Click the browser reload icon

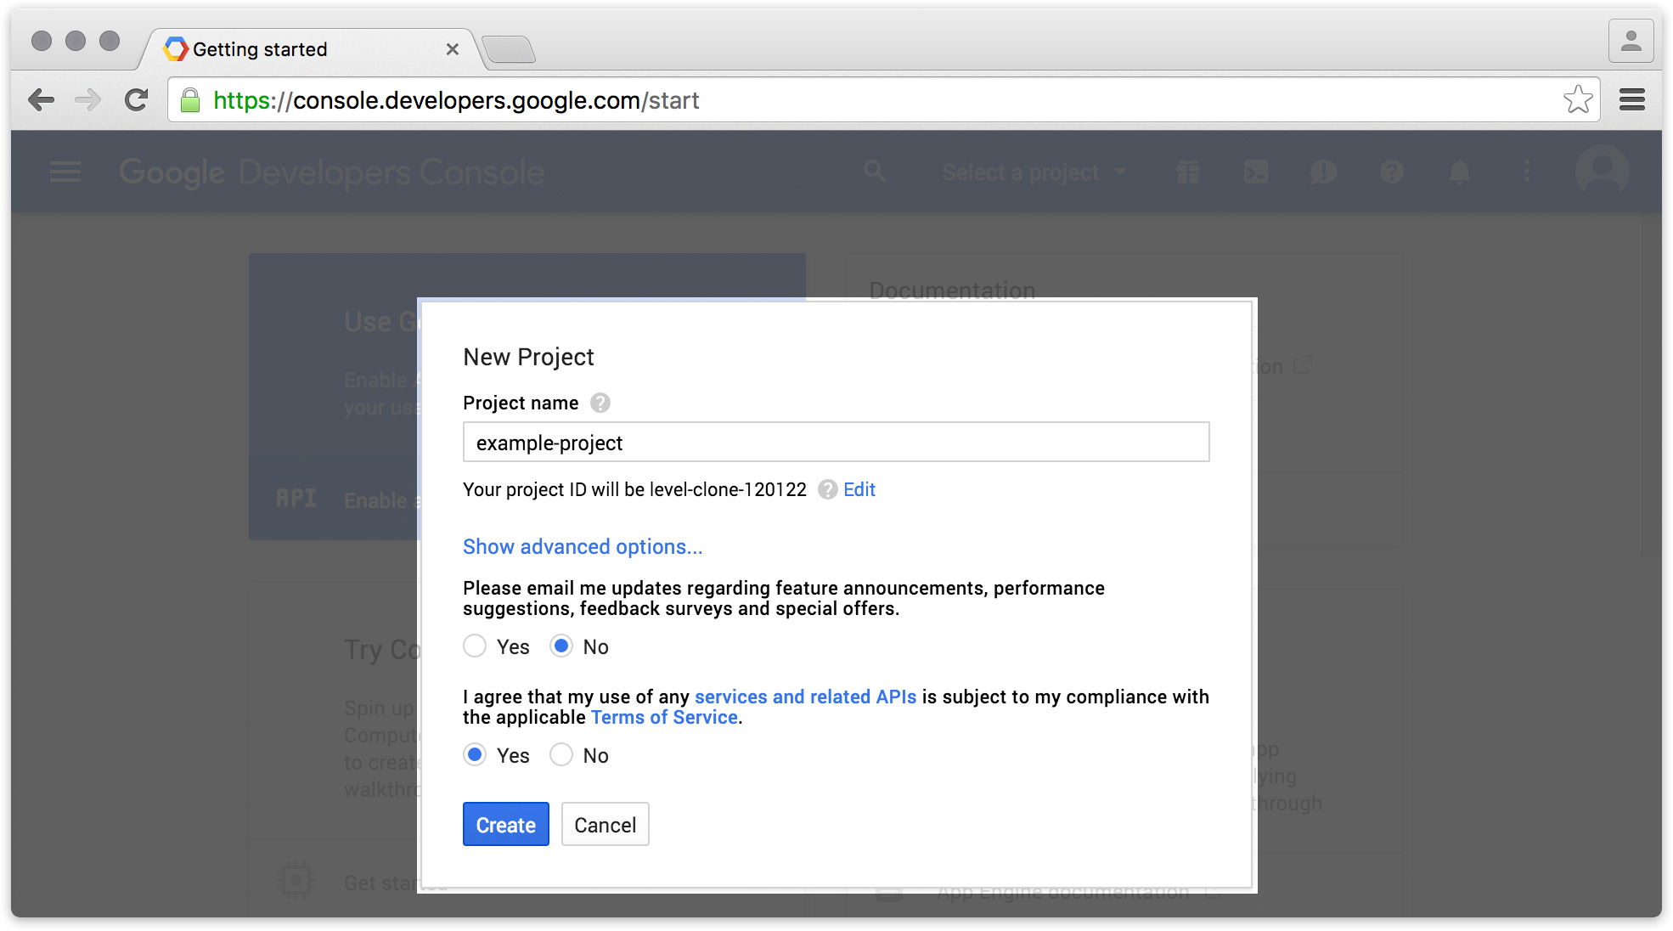pyautogui.click(x=136, y=100)
